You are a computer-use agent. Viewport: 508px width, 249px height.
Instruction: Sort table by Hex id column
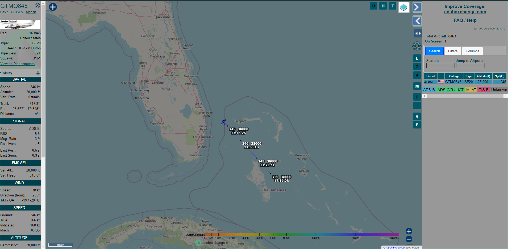[430, 76]
